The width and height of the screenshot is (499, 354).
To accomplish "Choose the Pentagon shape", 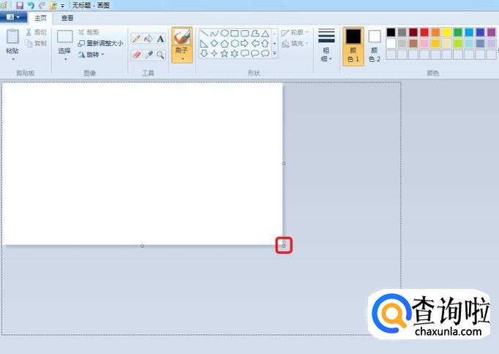I will [x=225, y=43].
